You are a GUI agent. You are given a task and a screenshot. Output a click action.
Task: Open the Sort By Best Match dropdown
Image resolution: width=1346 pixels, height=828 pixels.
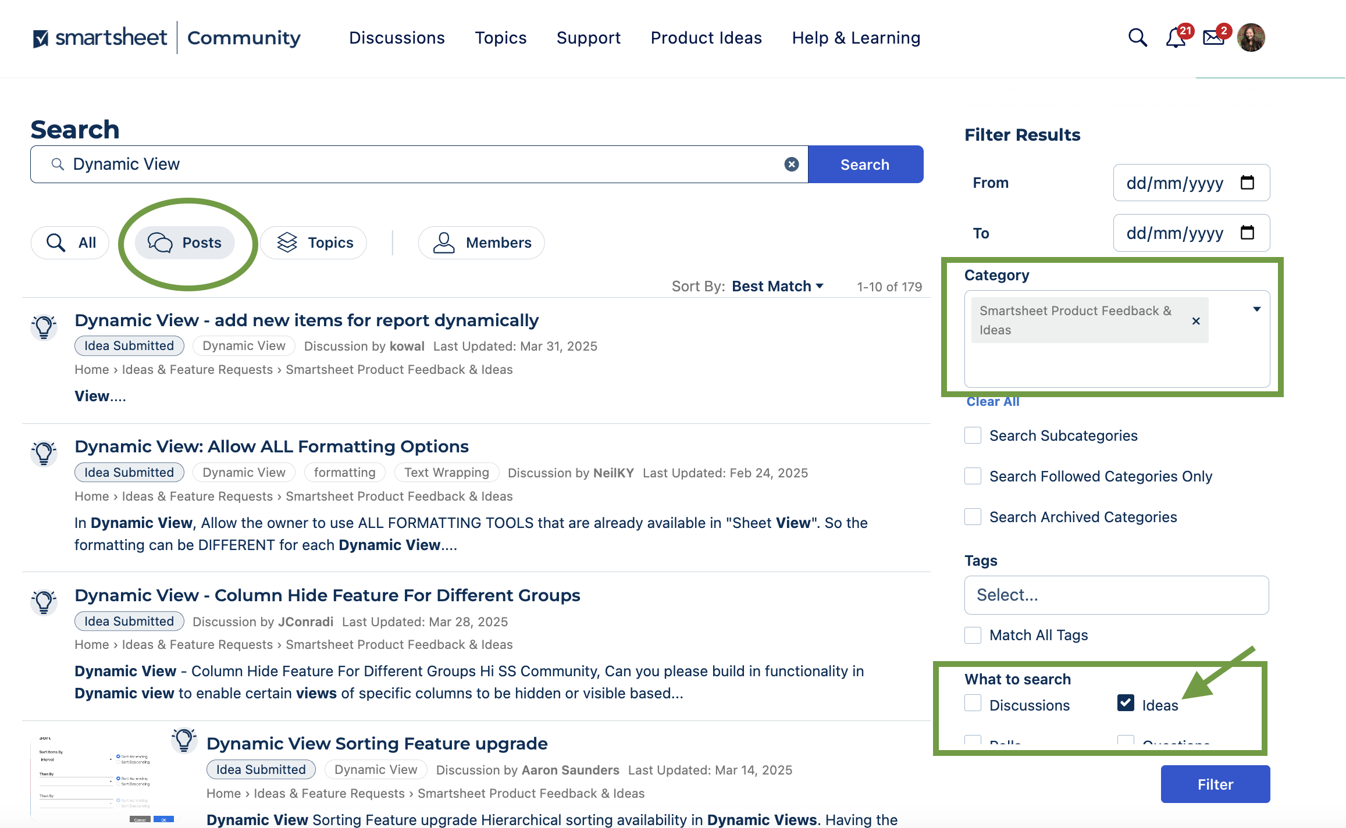[x=777, y=286]
